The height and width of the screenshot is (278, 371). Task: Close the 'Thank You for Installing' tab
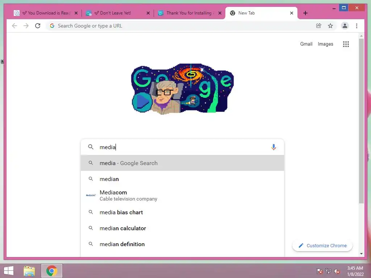(x=220, y=13)
